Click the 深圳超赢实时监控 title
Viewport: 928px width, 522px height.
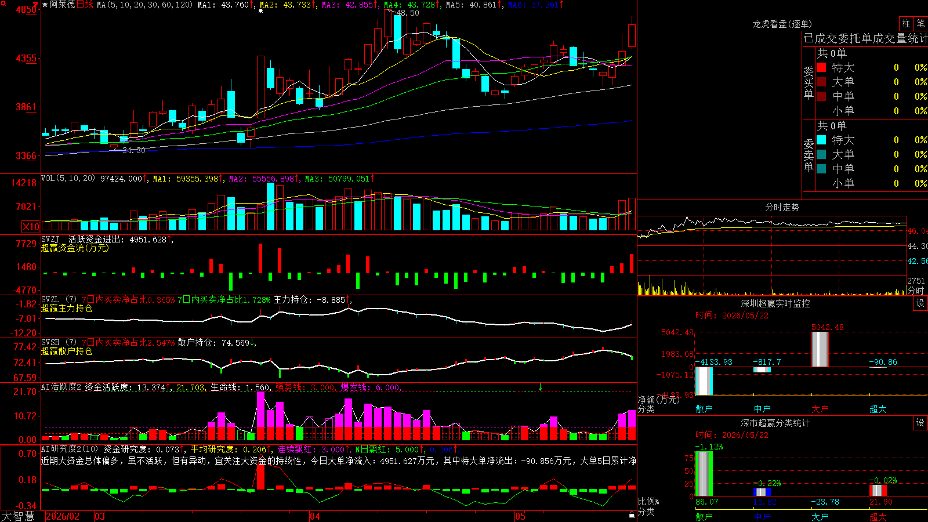click(775, 303)
